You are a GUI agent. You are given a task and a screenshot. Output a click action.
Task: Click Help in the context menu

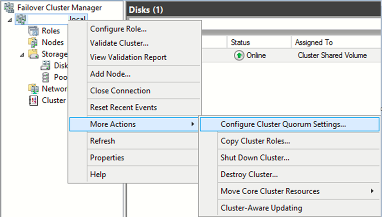point(98,174)
